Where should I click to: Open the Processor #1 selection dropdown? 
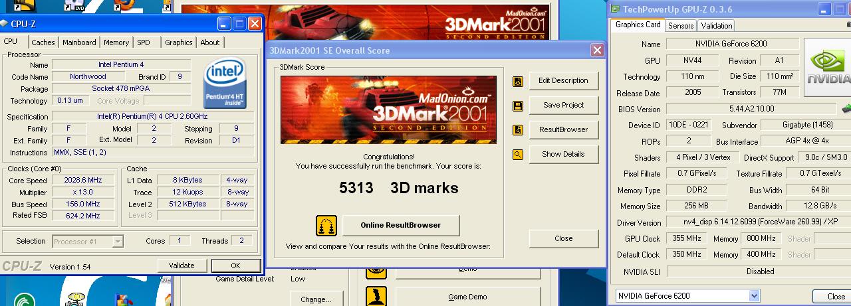[118, 242]
